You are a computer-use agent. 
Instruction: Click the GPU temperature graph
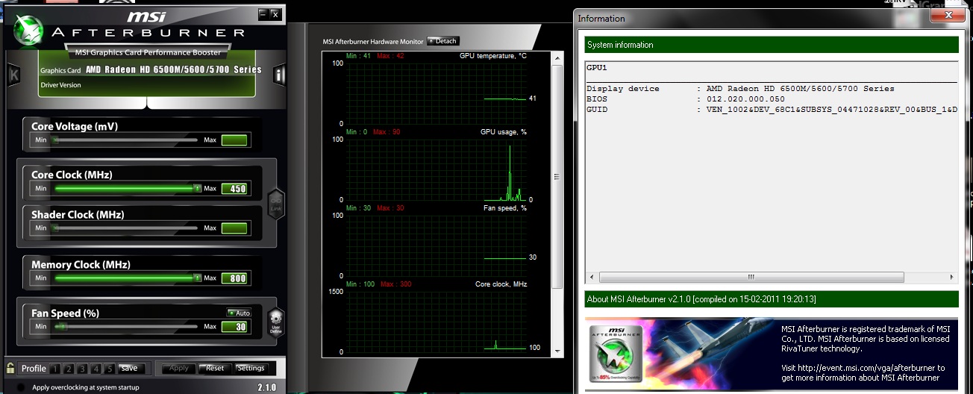coord(436,93)
